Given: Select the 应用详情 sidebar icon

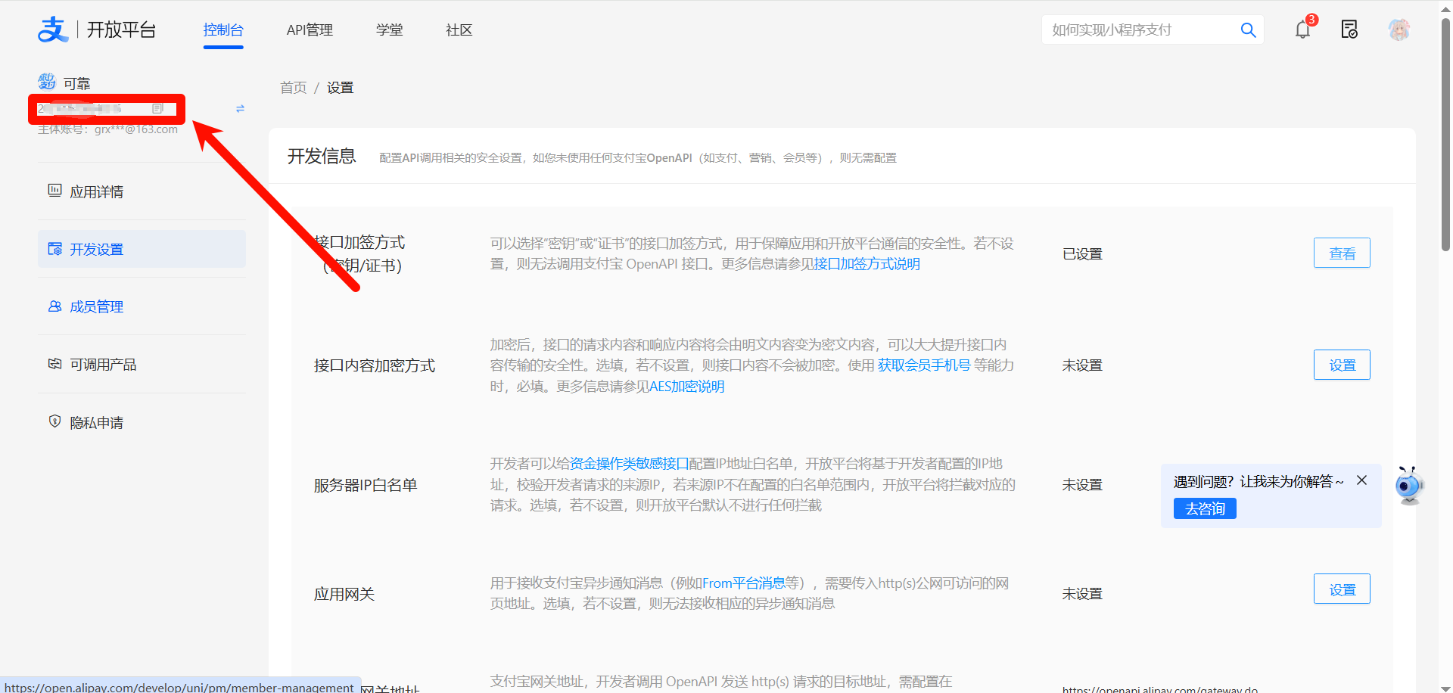Looking at the screenshot, I should coord(54,191).
